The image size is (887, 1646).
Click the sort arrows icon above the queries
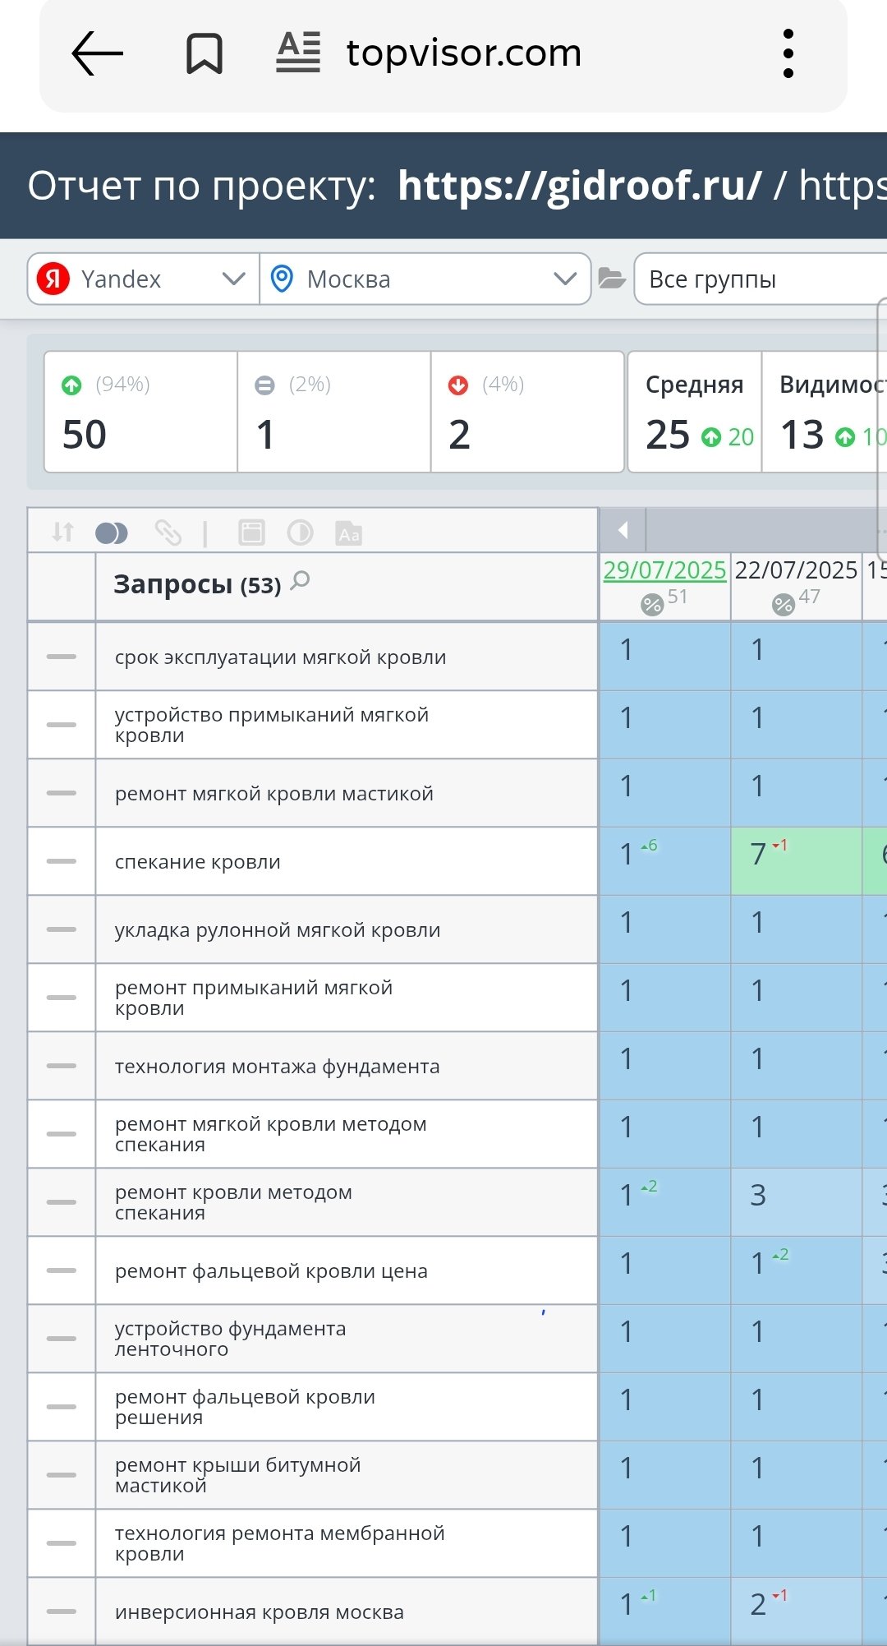coord(62,533)
